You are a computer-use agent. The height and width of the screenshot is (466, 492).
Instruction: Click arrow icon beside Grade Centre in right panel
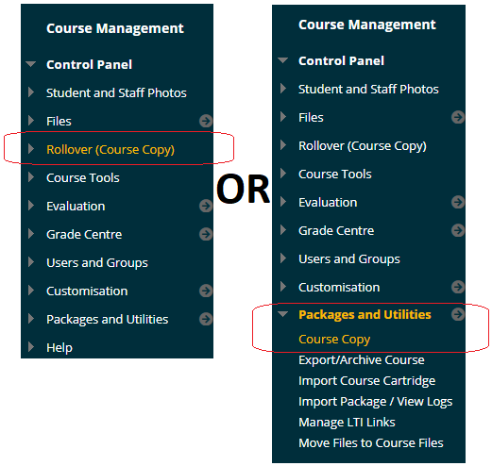[x=458, y=230]
